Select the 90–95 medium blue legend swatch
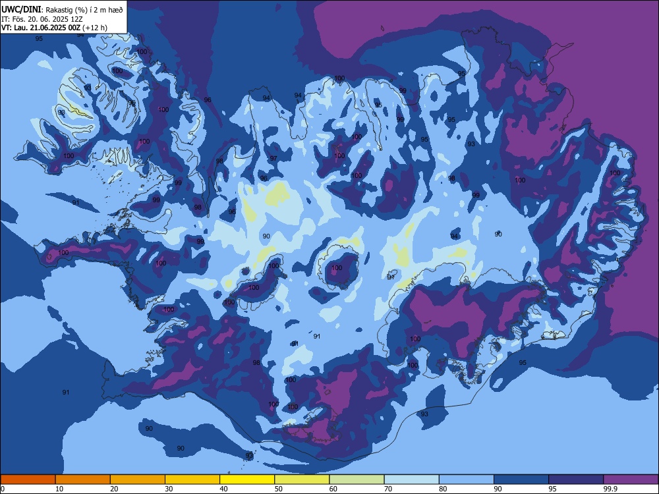The image size is (659, 494). click(521, 480)
